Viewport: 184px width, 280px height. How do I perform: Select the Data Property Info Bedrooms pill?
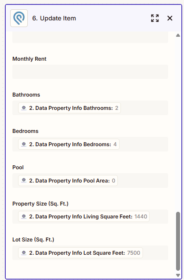[x=69, y=144]
